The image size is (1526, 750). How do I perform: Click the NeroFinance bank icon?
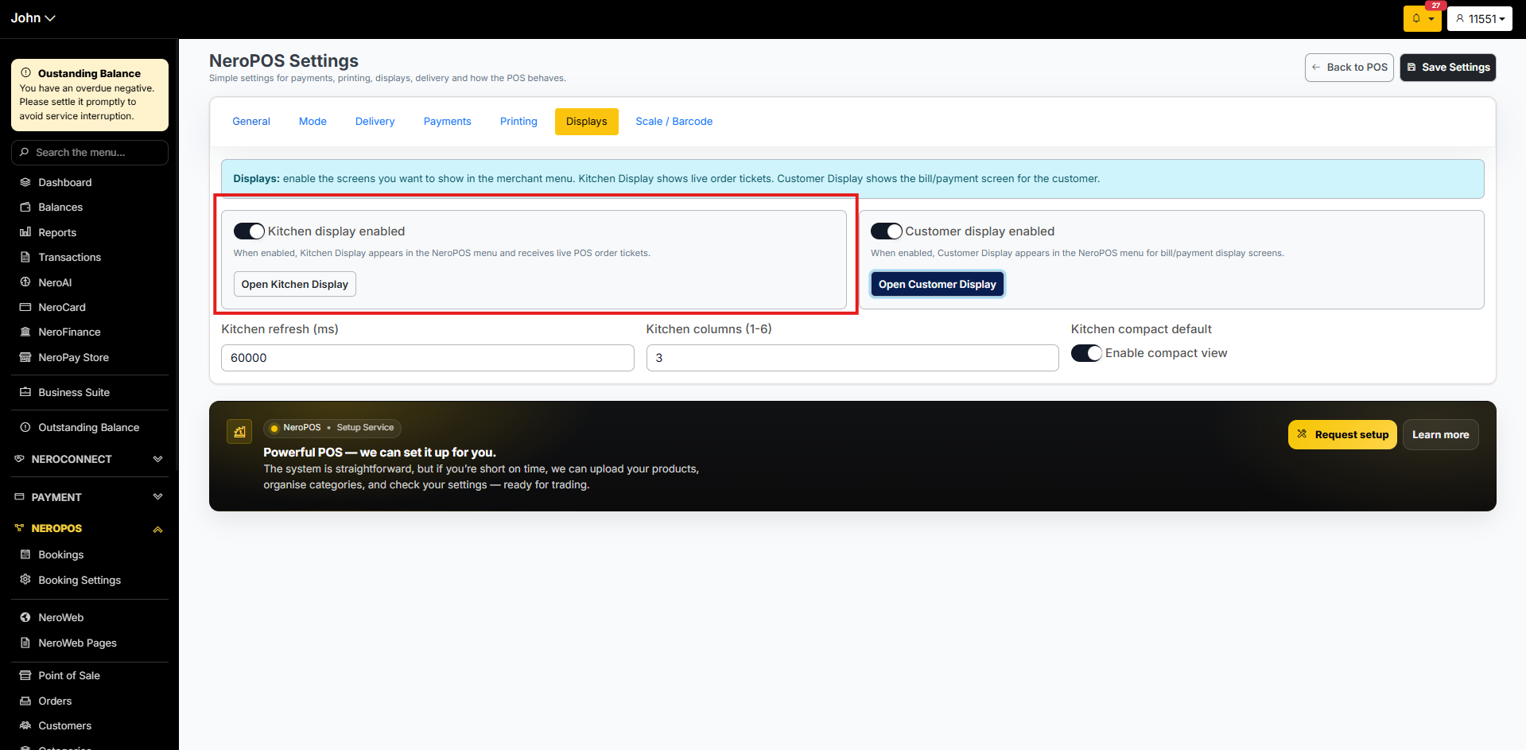(25, 332)
